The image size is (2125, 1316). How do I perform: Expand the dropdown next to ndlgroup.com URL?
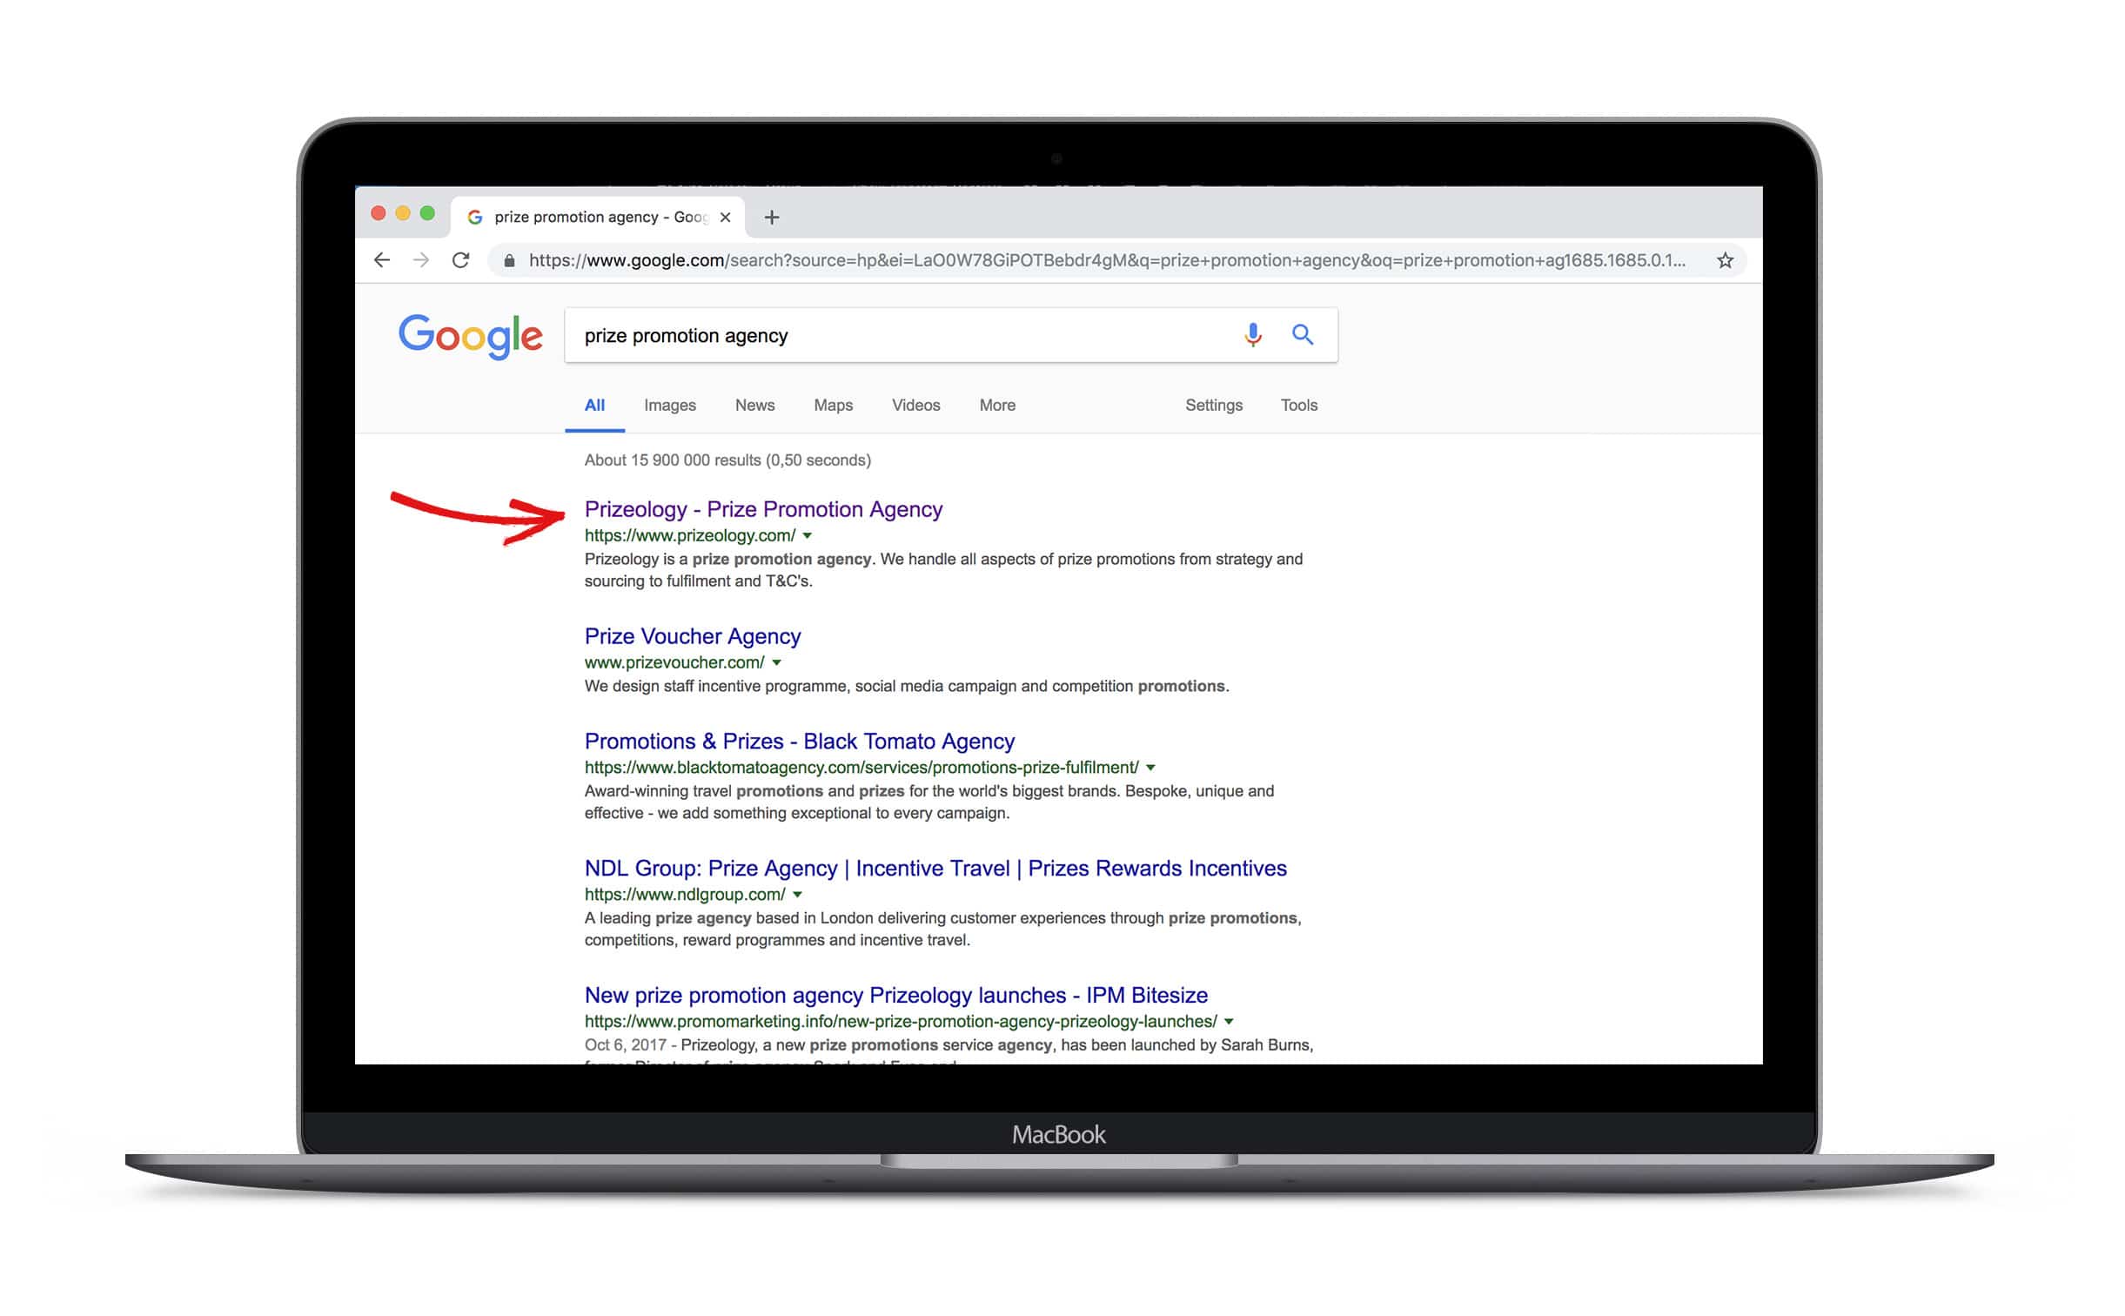[797, 895]
